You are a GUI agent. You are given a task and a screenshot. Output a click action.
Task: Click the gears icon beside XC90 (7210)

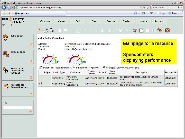point(6,54)
